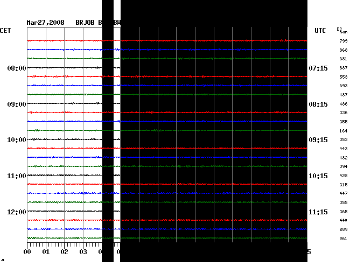The height and width of the screenshot is (266, 350).
Task: Select DC value 553
Action: [344, 77]
